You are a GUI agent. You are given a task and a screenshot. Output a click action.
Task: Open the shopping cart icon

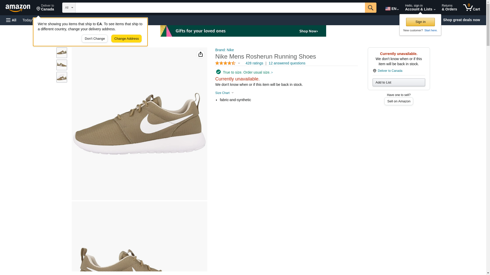tap(471, 8)
